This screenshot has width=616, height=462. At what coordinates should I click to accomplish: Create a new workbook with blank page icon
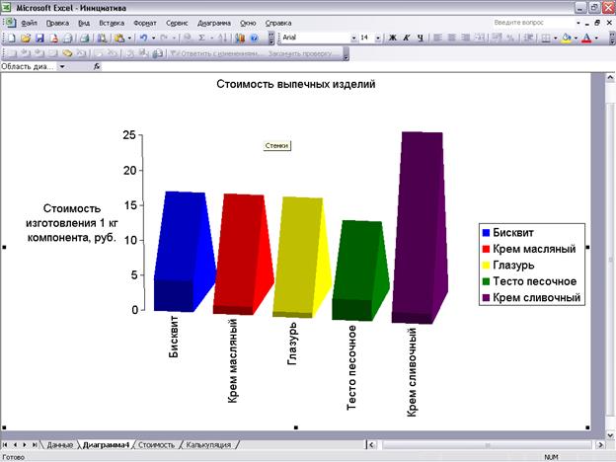[x=10, y=38]
